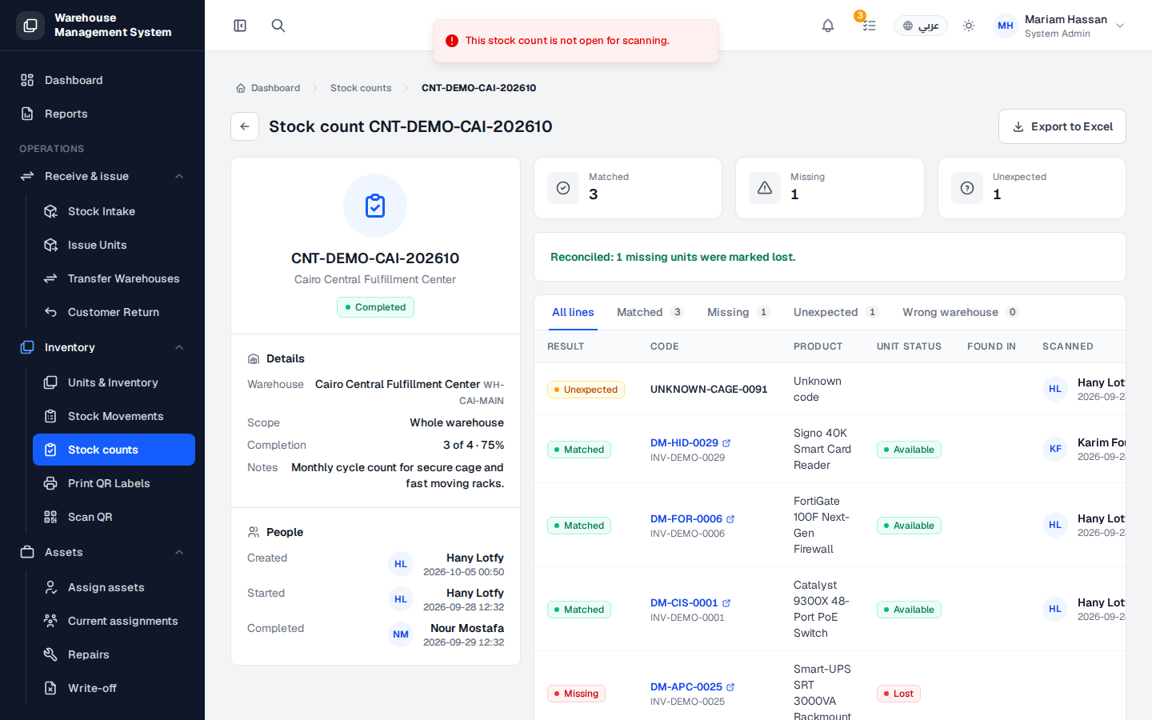The image size is (1152, 720).
Task: Click the Unexpected summary card question icon
Action: tap(967, 188)
